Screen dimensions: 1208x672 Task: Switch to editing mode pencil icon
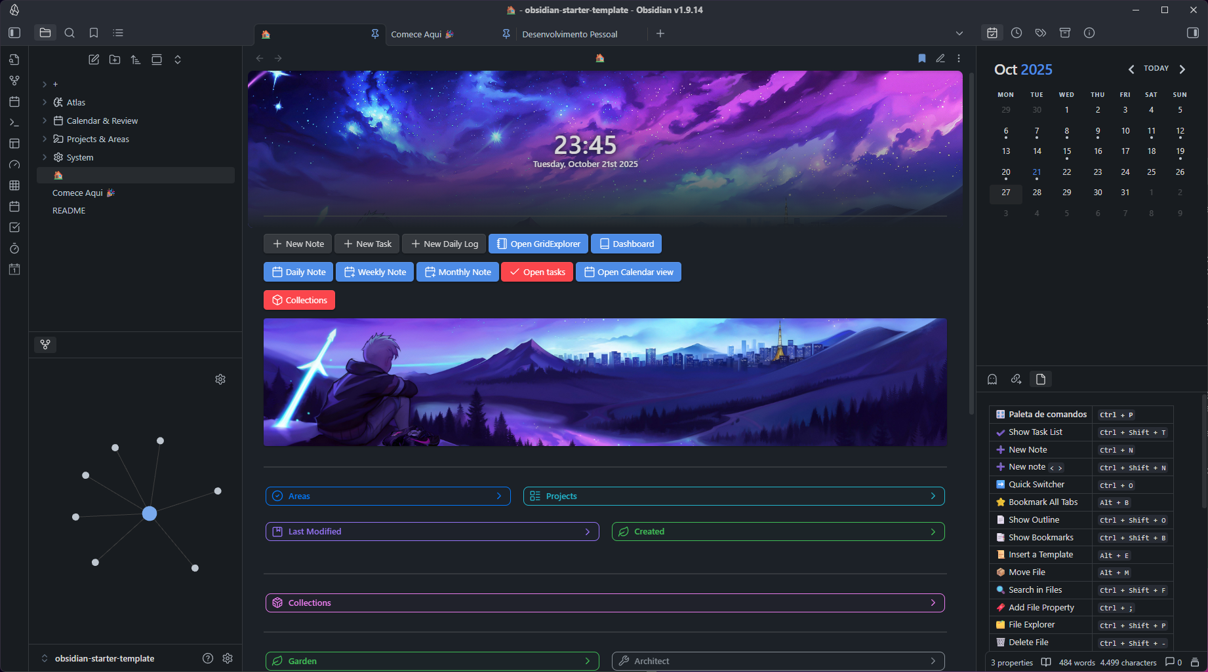click(940, 58)
